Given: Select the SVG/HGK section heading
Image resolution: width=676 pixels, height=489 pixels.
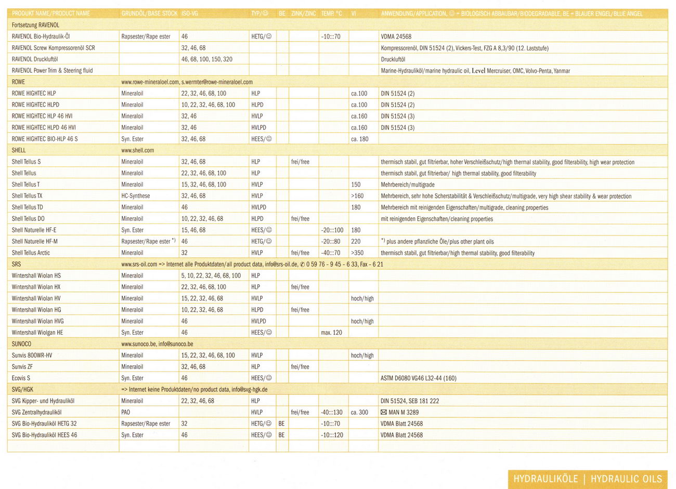Looking at the screenshot, I should click(22, 390).
